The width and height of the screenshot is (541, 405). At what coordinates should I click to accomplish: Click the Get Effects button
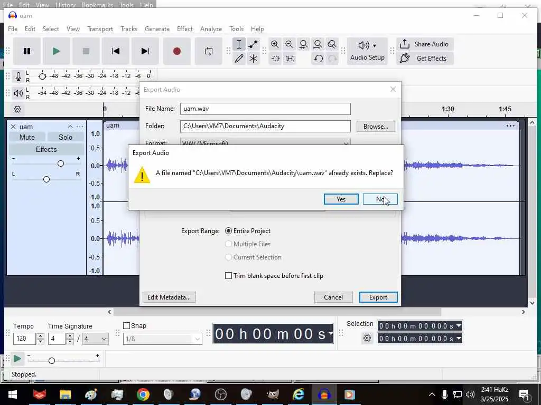click(x=425, y=58)
